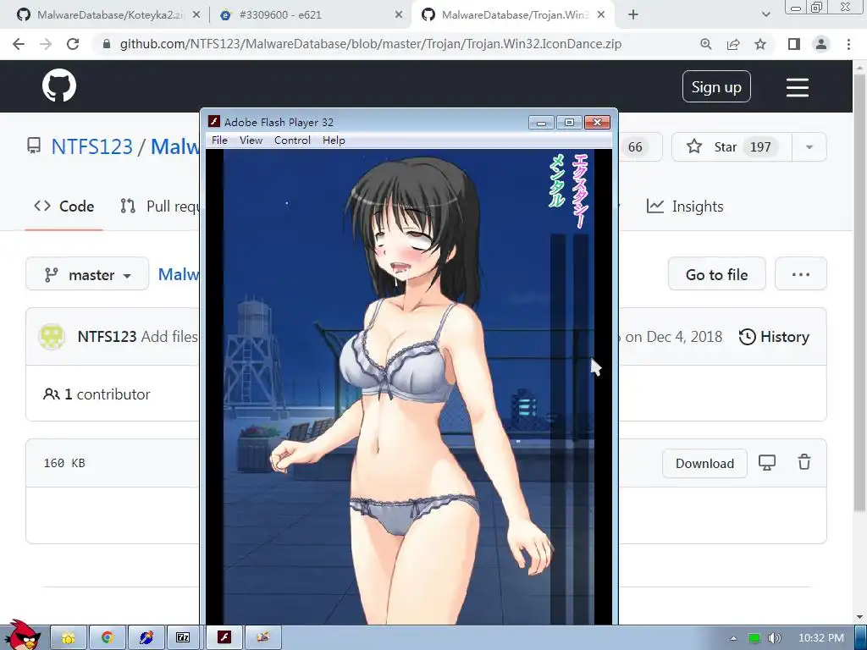Bookmark this page with the star icon
This screenshot has width=867, height=650.
click(760, 44)
